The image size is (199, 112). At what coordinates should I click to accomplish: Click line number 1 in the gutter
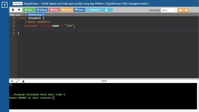14,18
